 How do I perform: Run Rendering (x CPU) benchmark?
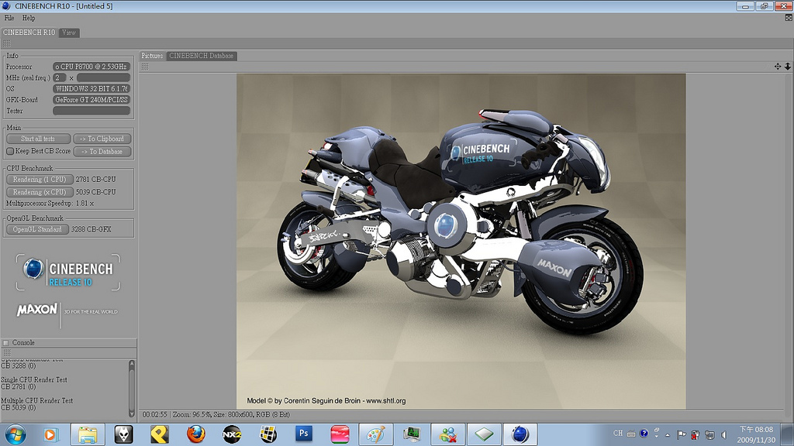click(x=39, y=192)
